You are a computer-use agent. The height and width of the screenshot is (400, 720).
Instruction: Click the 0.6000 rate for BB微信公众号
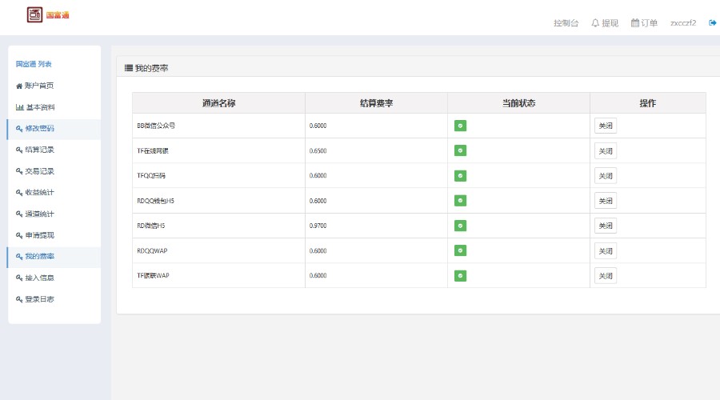318,126
